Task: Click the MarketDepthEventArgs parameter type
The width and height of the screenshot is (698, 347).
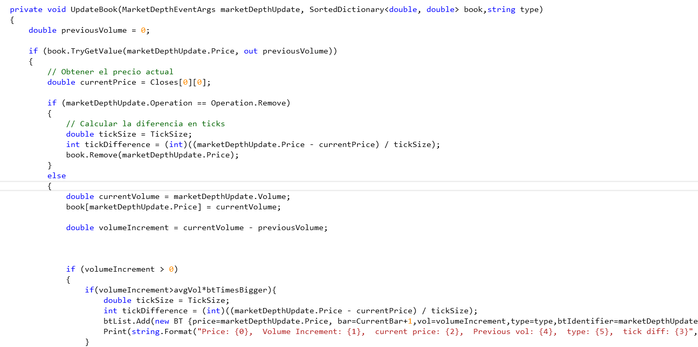Action: coord(169,9)
